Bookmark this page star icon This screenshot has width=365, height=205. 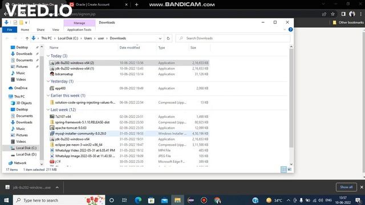(x=333, y=14)
